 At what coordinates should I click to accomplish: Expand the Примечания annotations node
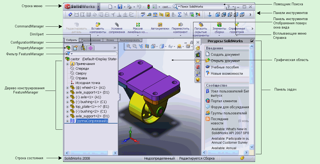[67, 64]
